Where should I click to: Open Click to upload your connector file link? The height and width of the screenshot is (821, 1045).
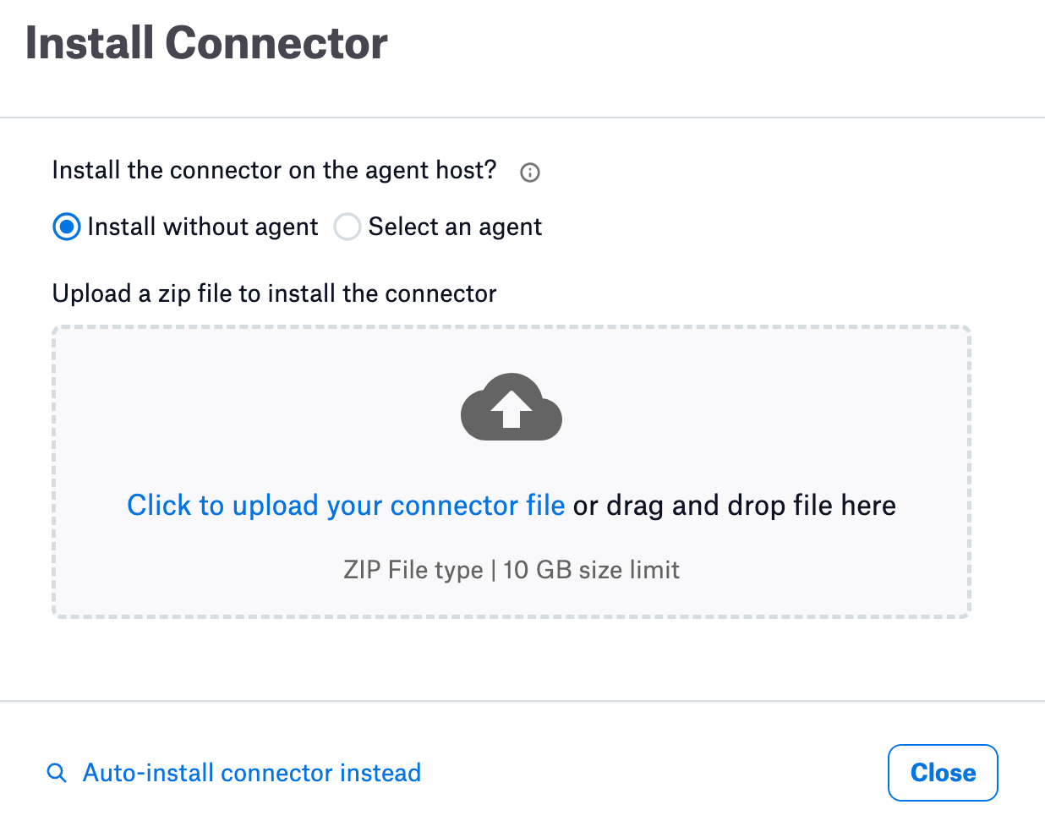click(346, 506)
